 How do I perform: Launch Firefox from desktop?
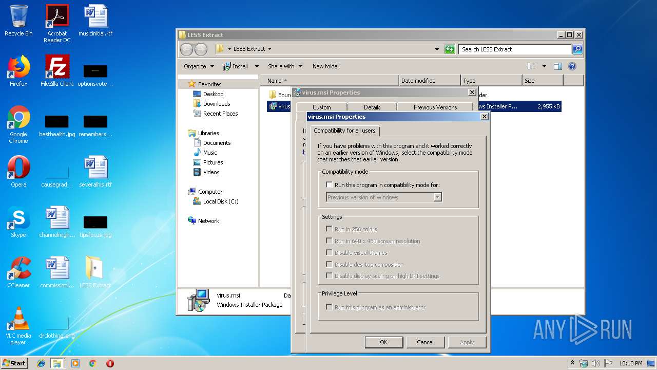tap(18, 70)
